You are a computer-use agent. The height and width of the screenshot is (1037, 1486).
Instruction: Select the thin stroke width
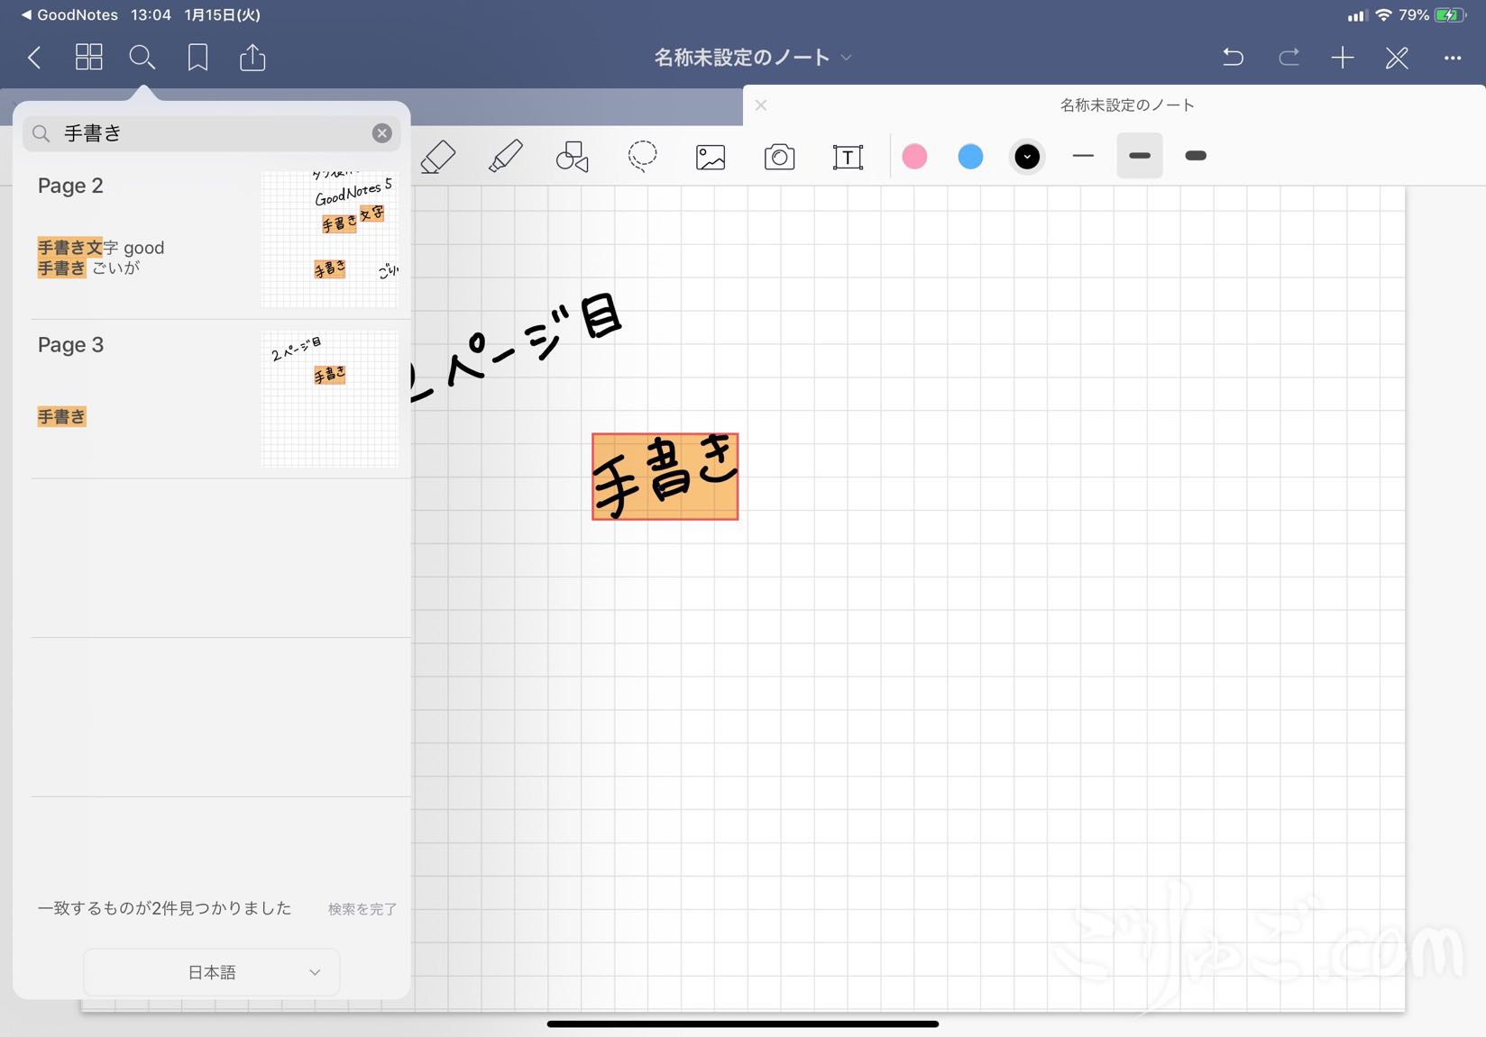coord(1083,156)
